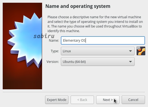Image resolution: width=148 pixels, height=107 pixels.
Task: Click the Ubuntu 64-bit OS type icon
Action: coord(141,51)
